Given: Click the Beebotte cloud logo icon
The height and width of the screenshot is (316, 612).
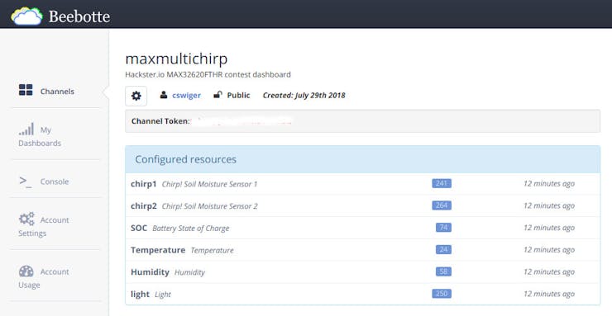Looking at the screenshot, I should pos(27,16).
